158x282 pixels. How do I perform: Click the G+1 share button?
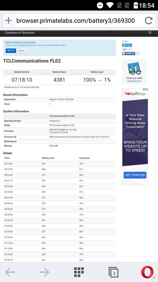[x=125, y=49]
